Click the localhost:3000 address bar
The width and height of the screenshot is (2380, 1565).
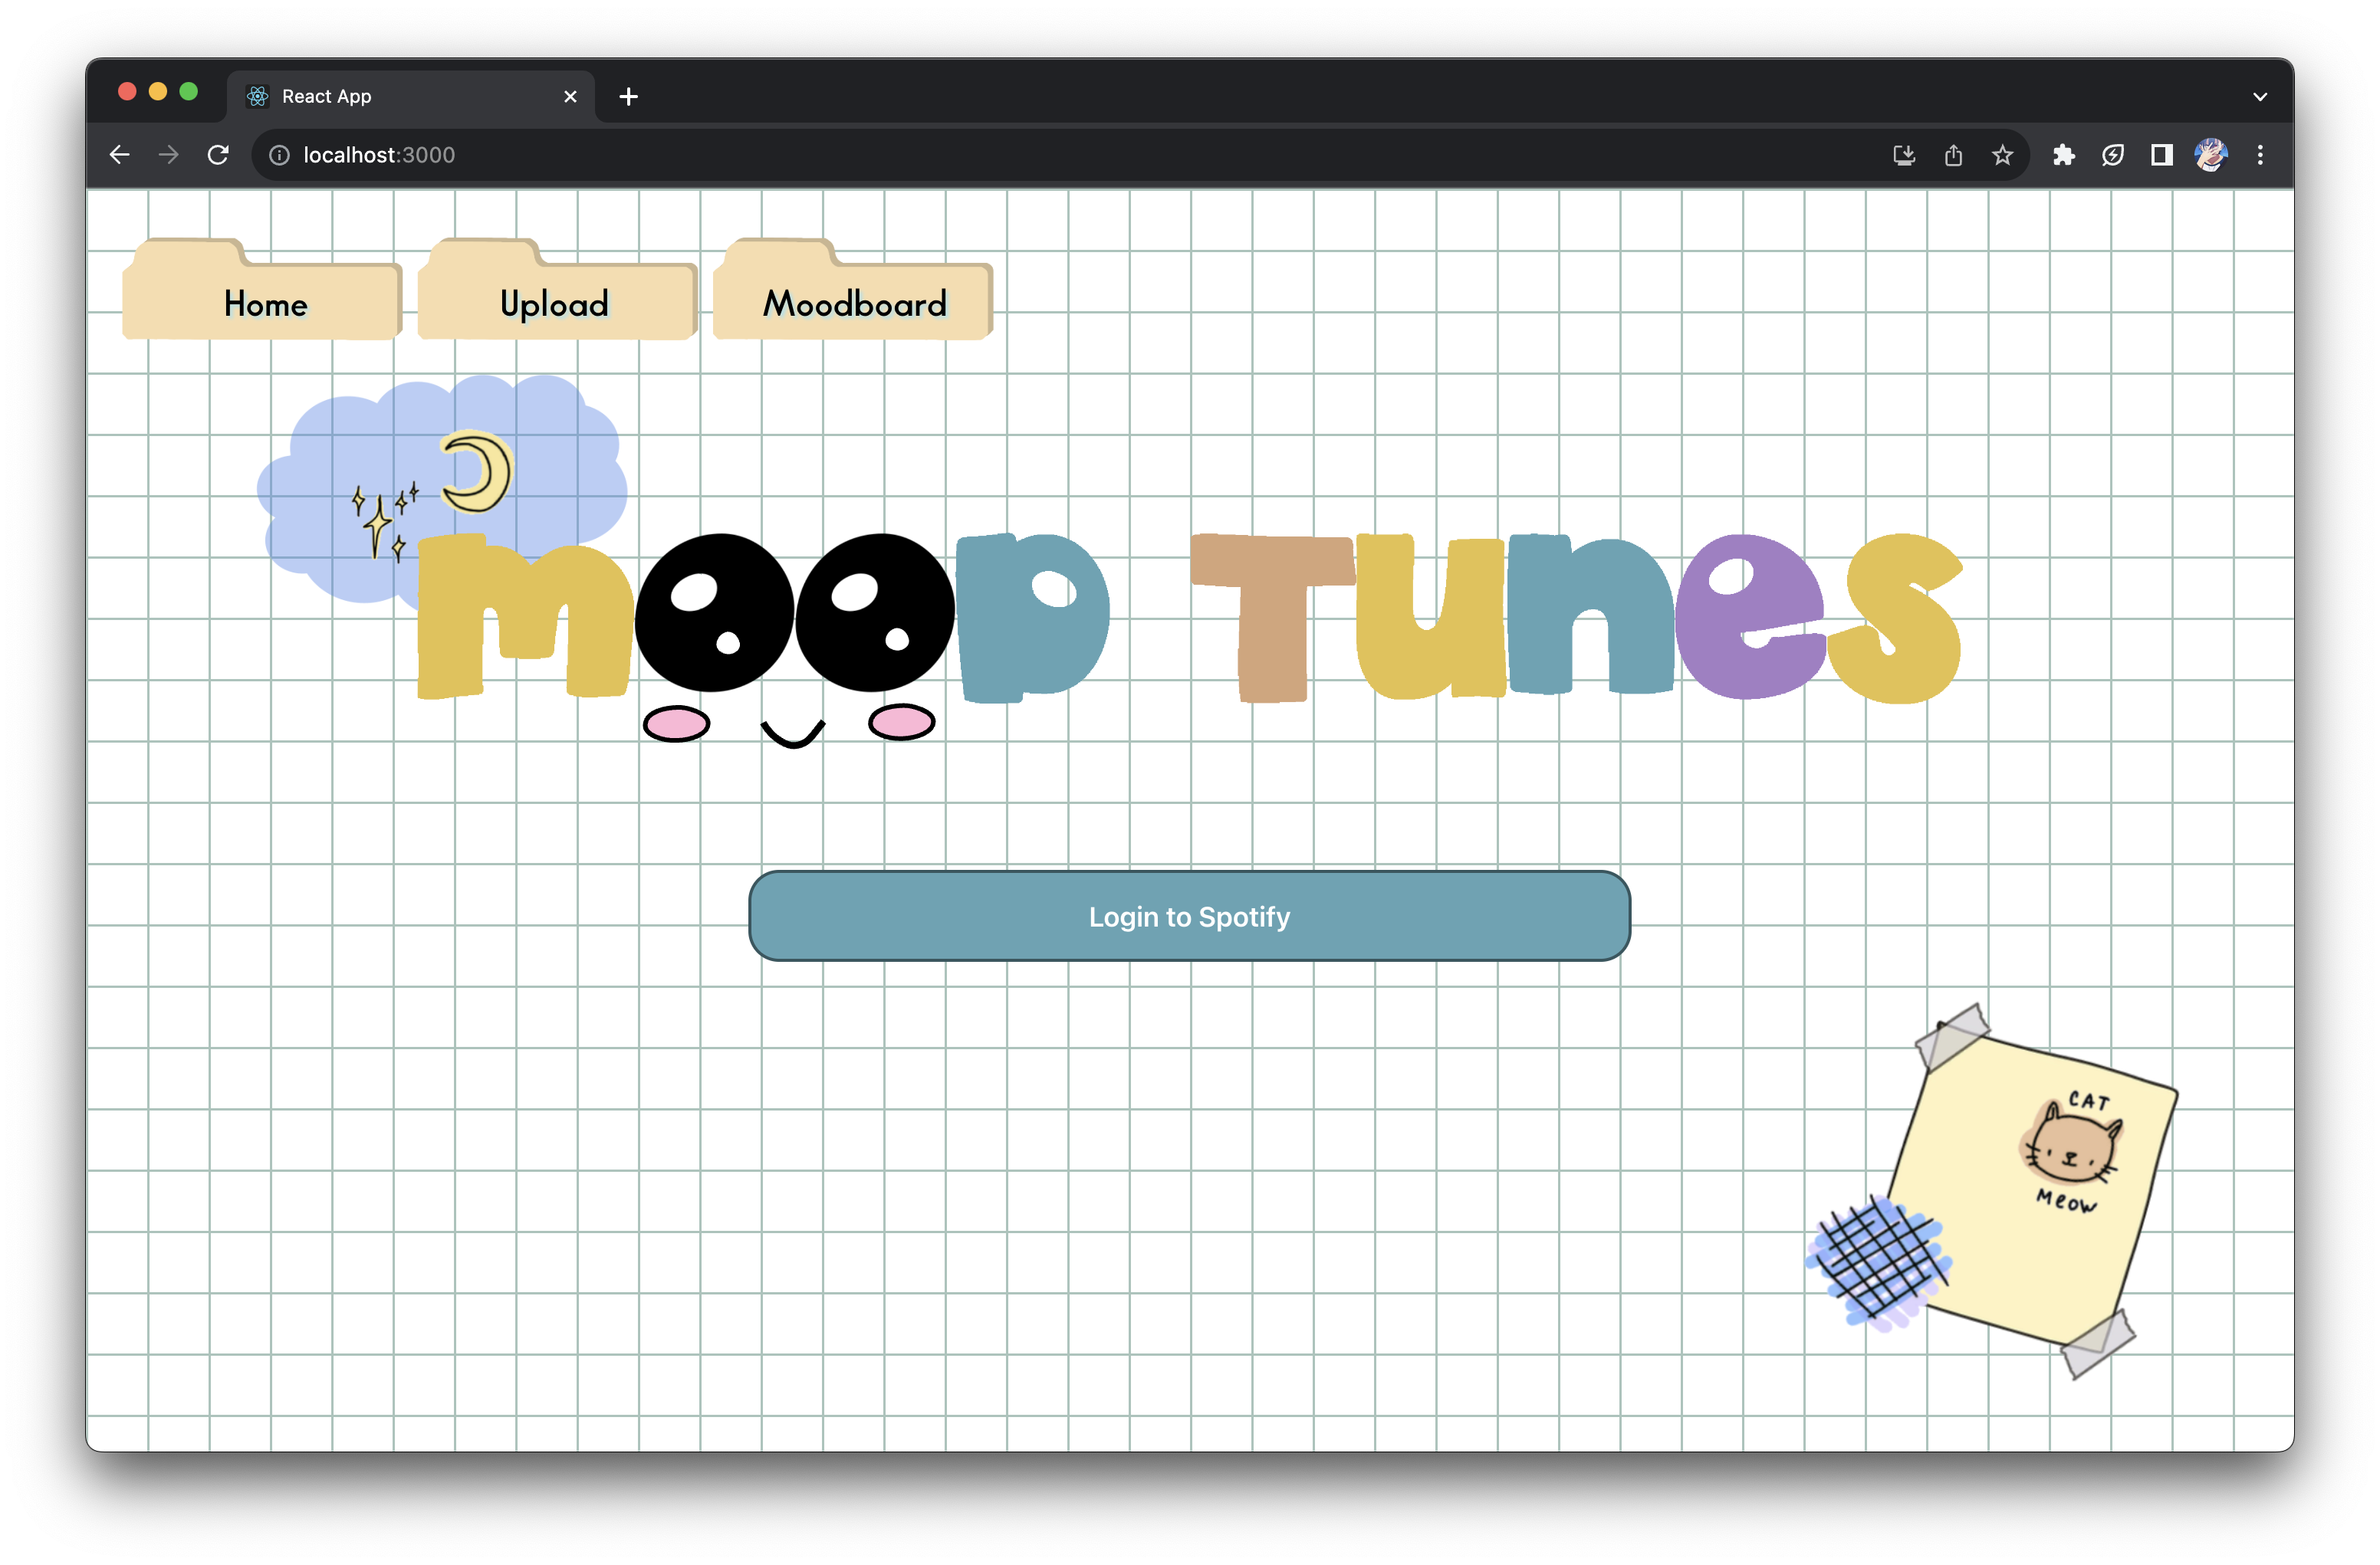[x=1000, y=155]
